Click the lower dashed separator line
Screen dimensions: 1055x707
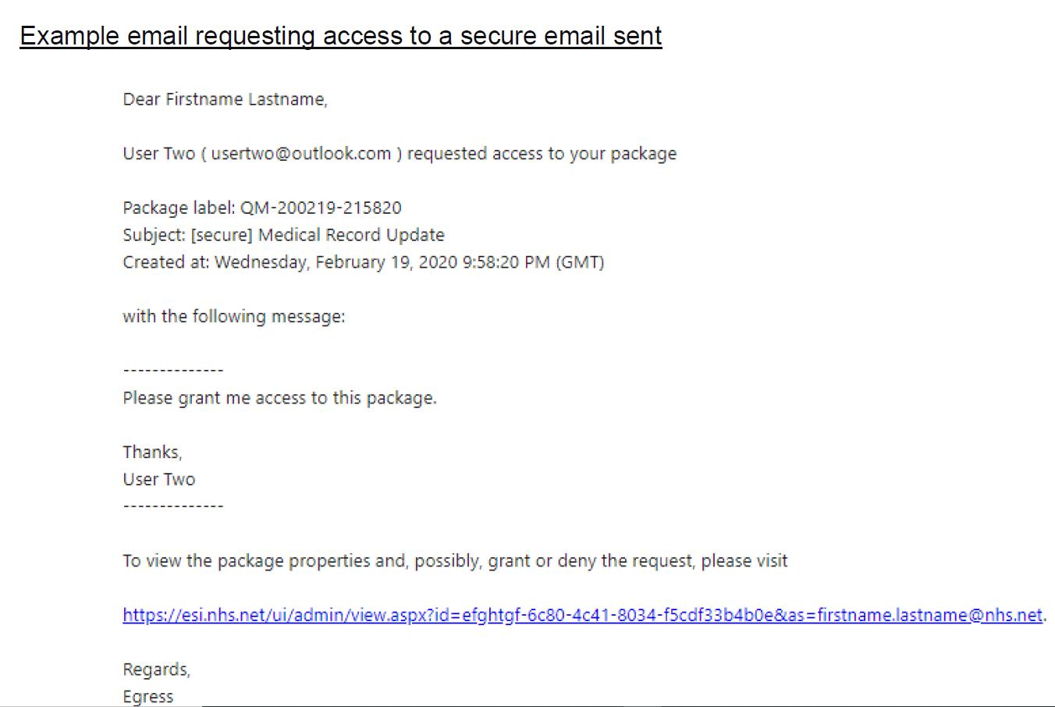click(173, 506)
